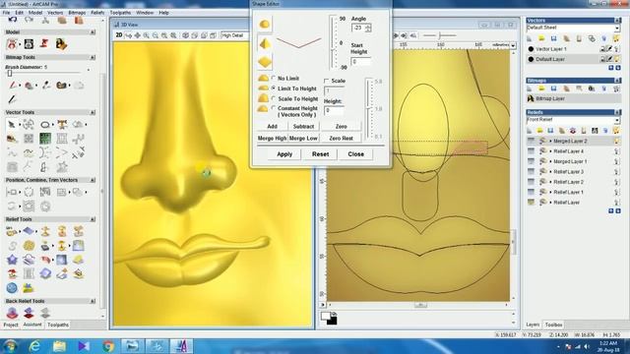Open the Vectors menu
Viewport: 630px width, 354px height.
pyautogui.click(x=55, y=13)
